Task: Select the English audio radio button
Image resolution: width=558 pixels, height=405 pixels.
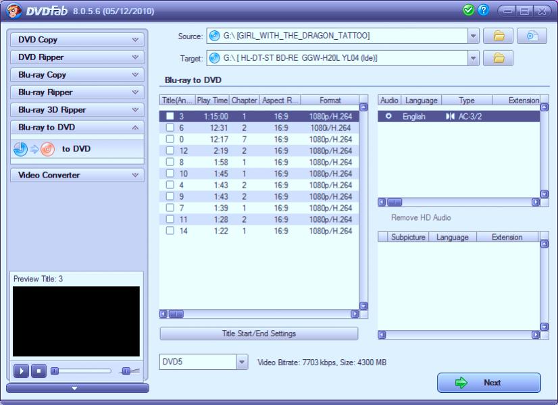Action: pyautogui.click(x=388, y=116)
